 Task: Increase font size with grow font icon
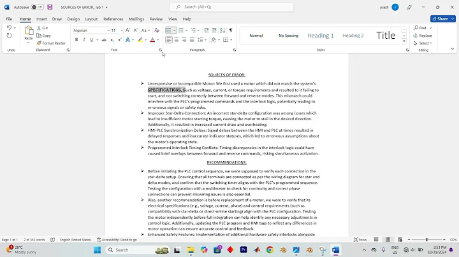tap(127, 30)
